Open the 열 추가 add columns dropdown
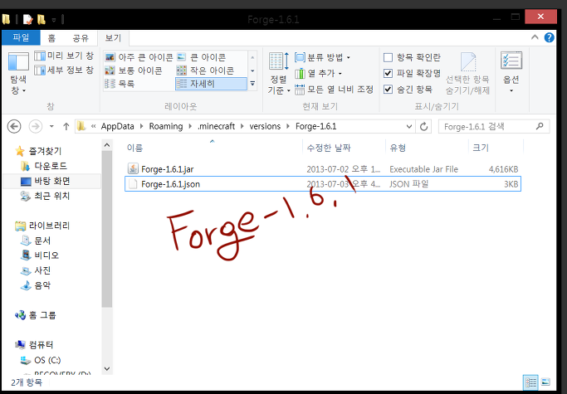Viewport: 567px width, 394px height. tap(318, 73)
